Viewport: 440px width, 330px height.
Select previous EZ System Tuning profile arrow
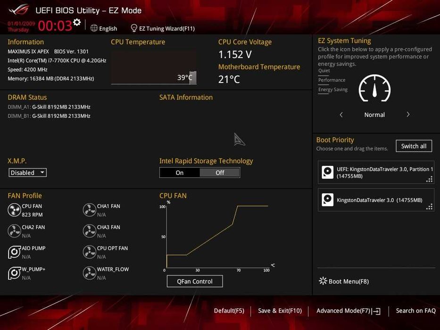[x=341, y=115]
